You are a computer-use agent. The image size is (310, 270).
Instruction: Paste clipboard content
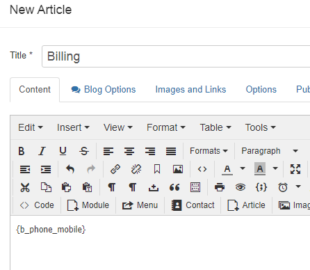66,187
